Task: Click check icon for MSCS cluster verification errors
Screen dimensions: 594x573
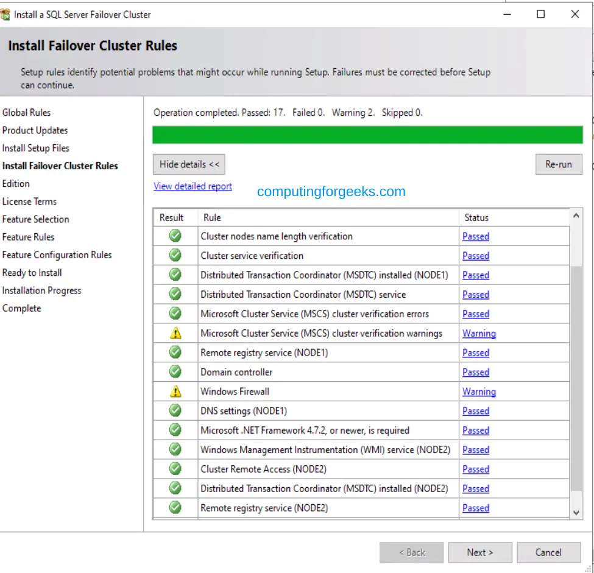Action: tap(175, 314)
